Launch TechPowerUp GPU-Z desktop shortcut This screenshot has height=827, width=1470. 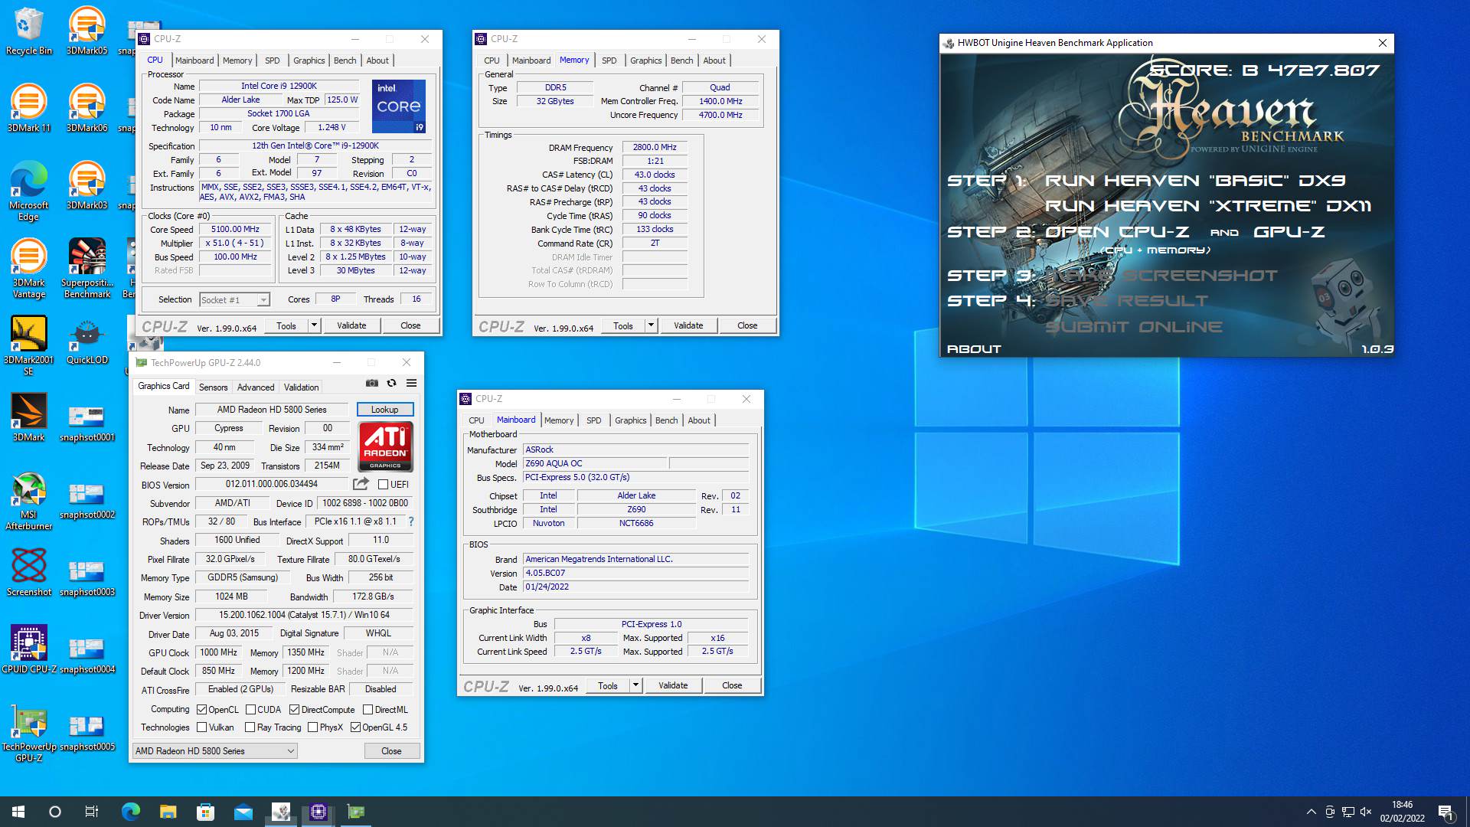(28, 733)
